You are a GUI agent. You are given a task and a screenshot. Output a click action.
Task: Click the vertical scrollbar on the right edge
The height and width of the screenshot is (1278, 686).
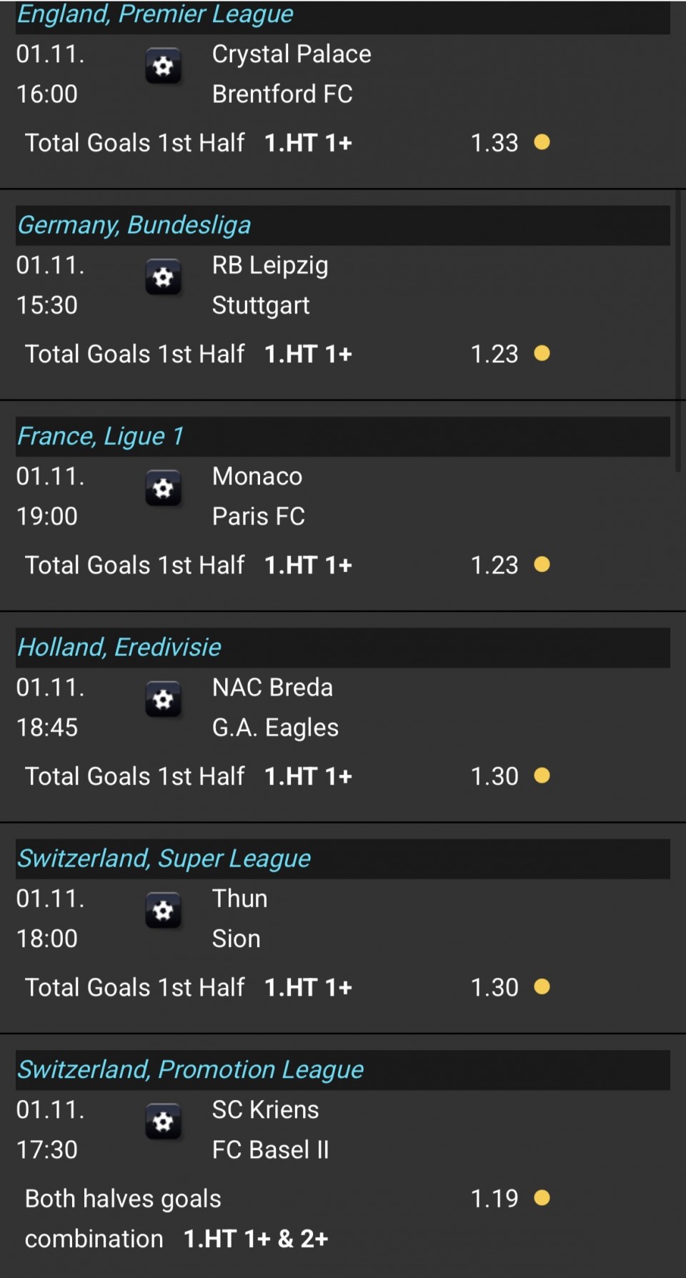click(x=677, y=329)
